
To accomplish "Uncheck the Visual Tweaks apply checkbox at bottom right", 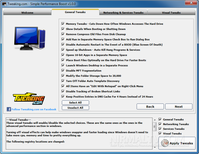I will tap(160, 134).
